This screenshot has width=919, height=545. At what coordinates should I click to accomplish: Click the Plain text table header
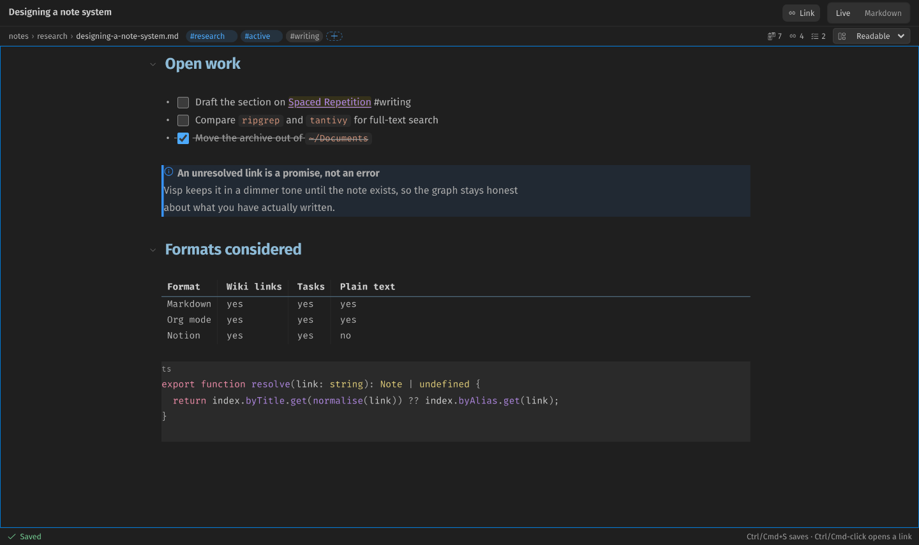[x=368, y=287]
